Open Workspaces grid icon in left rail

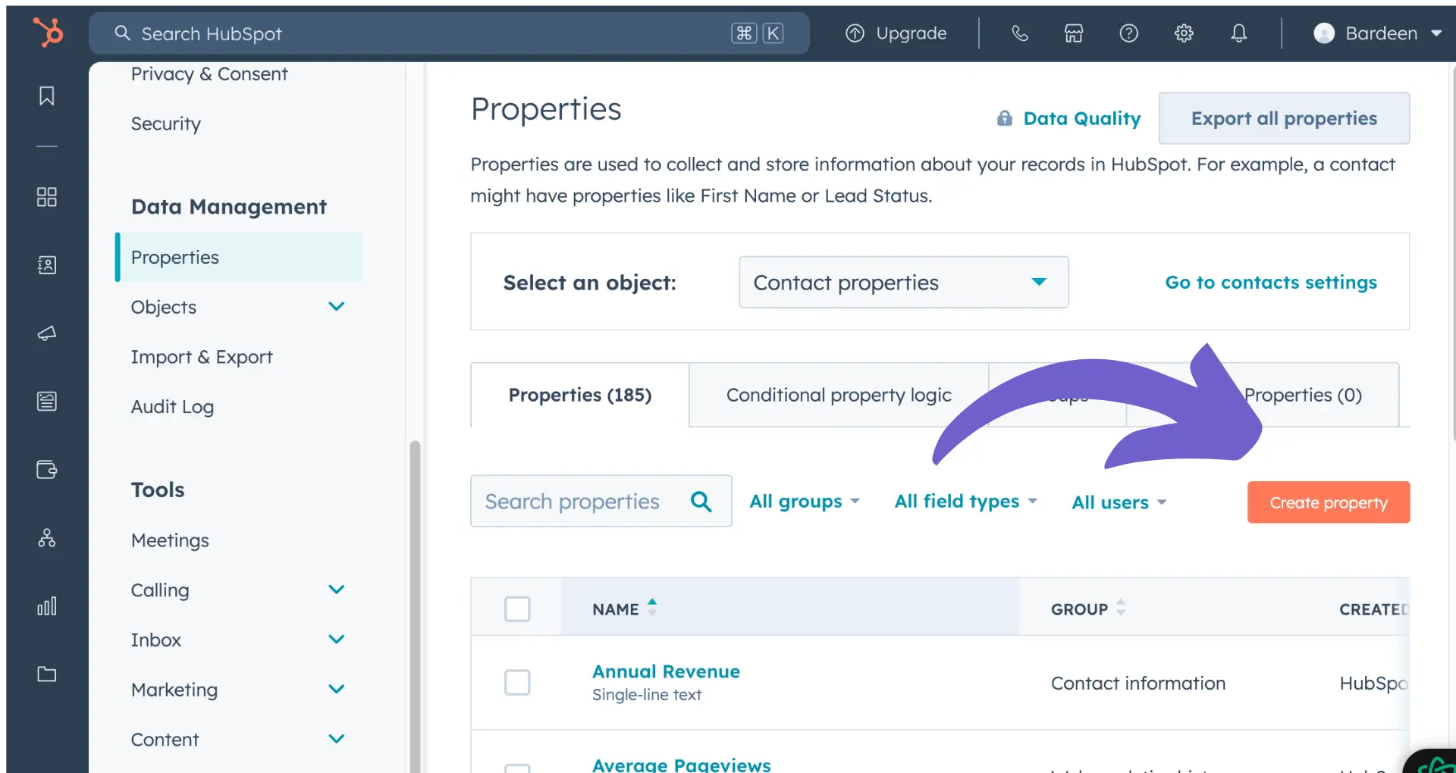47,197
